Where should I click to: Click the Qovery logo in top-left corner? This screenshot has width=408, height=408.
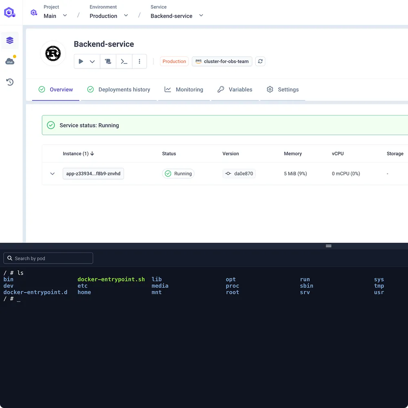pos(10,12)
